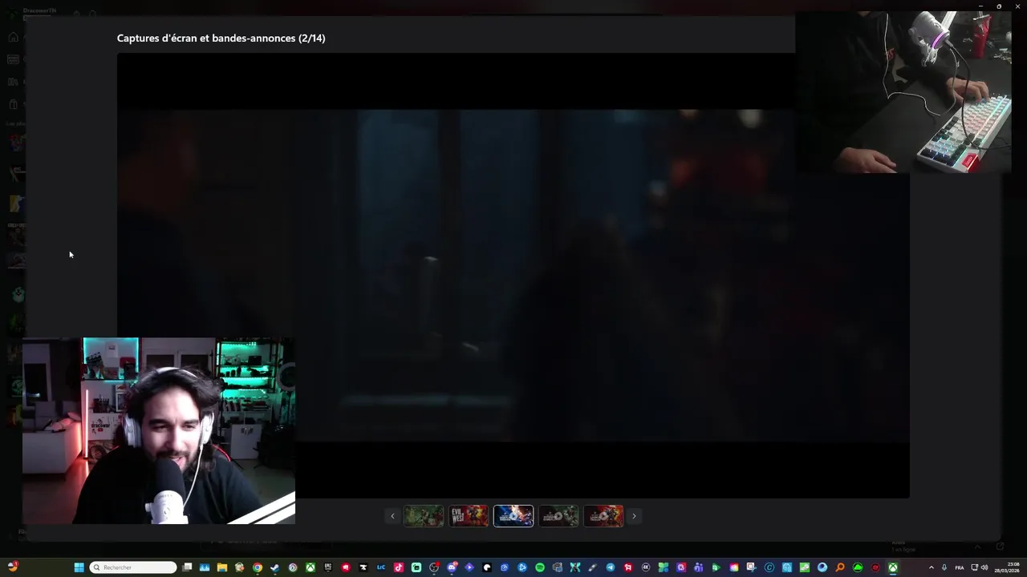
Task: Show the next screenshot thumbnails with right arrow
Action: pos(634,516)
